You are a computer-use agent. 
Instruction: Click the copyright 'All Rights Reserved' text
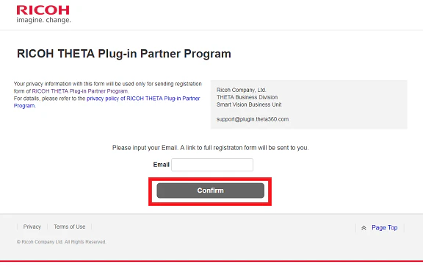[x=61, y=242]
